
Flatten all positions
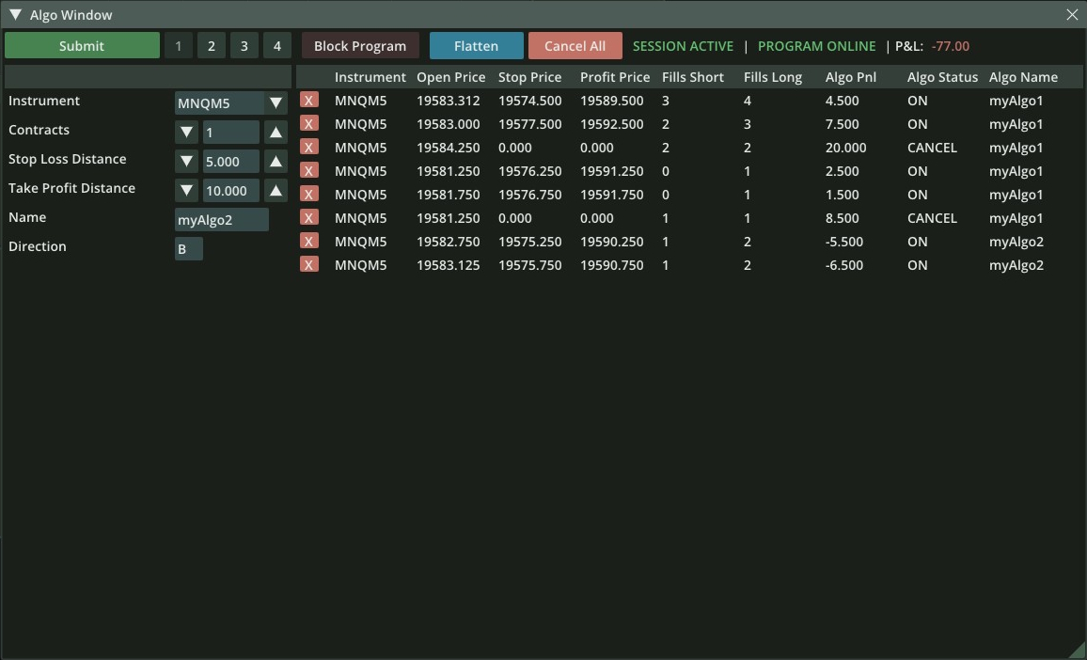pos(476,46)
